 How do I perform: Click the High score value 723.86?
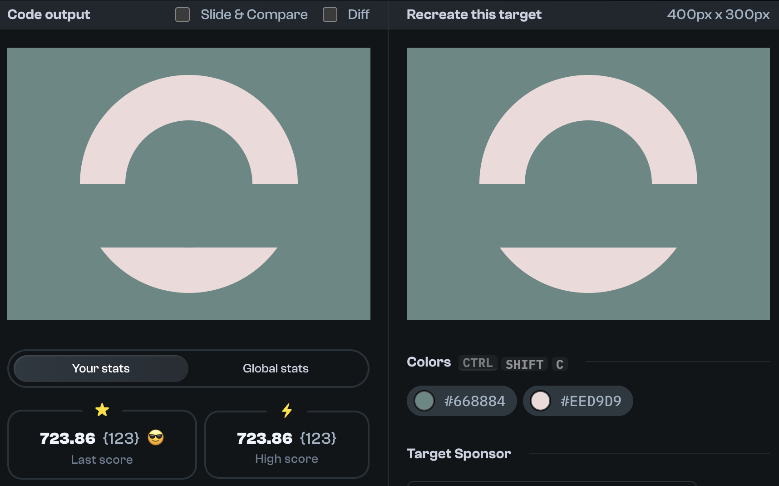coord(265,438)
